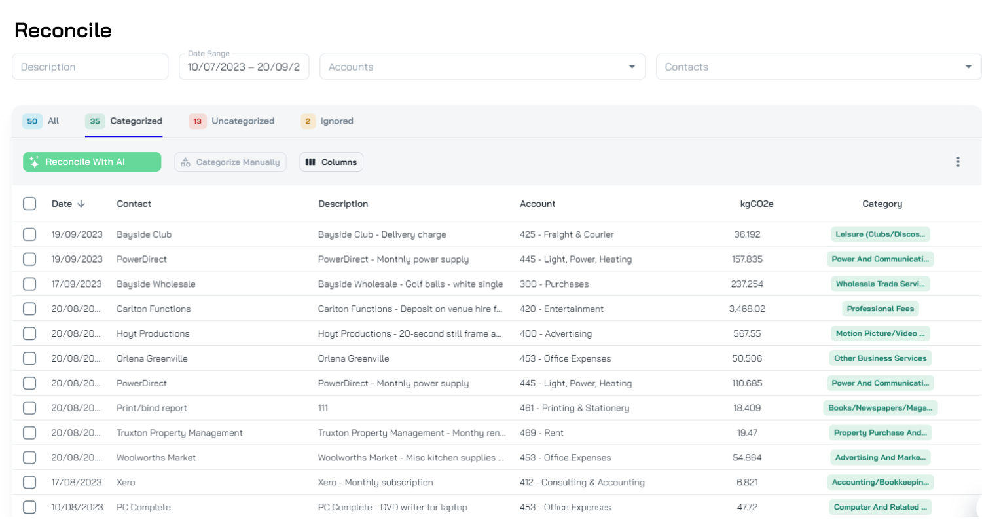Check the Print/bind report row checkbox
Viewport: 982px width, 524px height.
coord(29,408)
